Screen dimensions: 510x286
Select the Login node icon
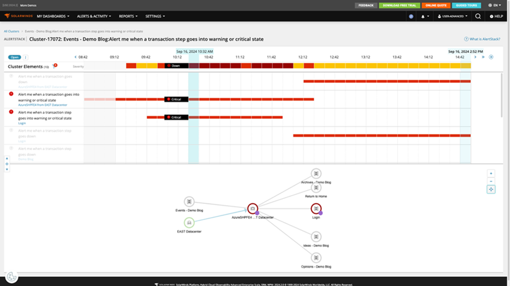(x=316, y=208)
